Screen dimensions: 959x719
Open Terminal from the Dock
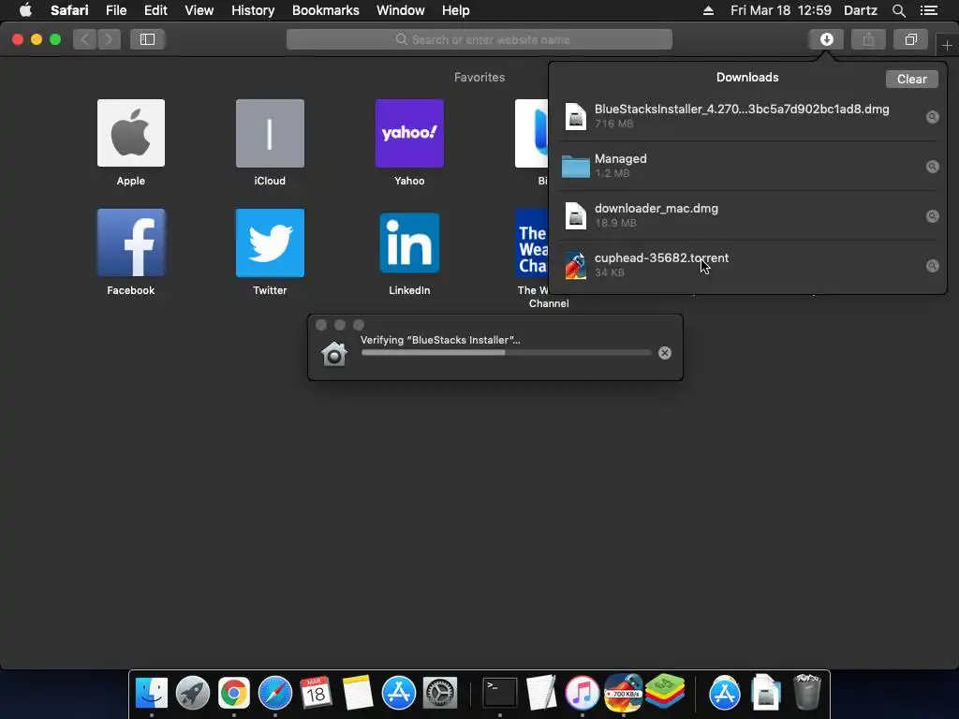[x=500, y=694]
